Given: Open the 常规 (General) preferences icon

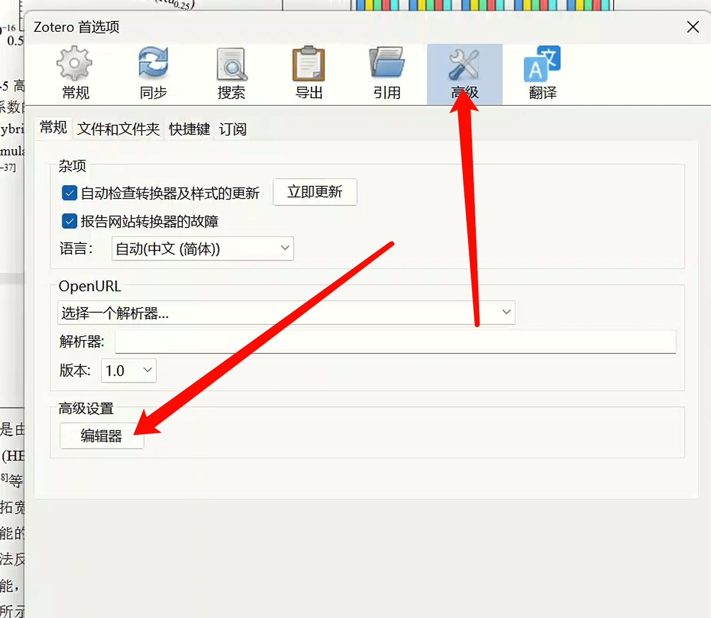Looking at the screenshot, I should pos(75,73).
